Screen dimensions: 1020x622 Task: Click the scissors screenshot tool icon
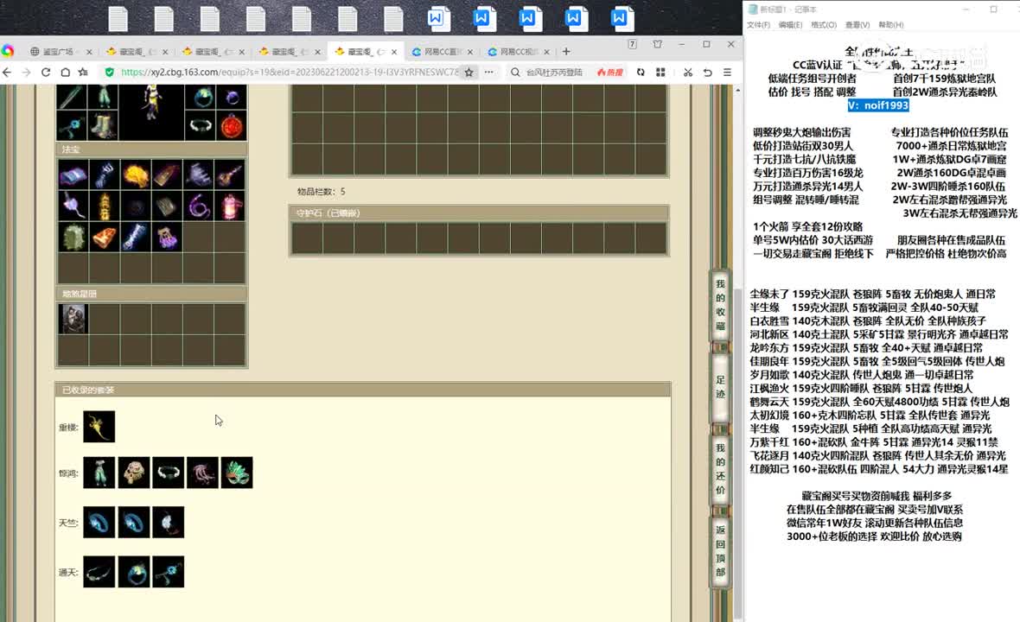click(687, 73)
